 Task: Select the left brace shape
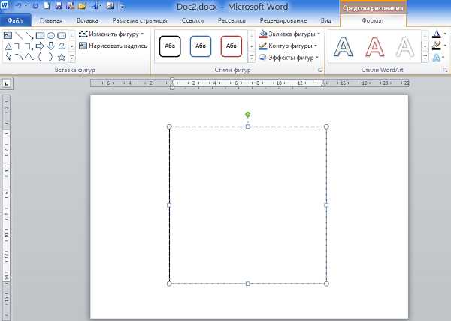tap(40, 57)
